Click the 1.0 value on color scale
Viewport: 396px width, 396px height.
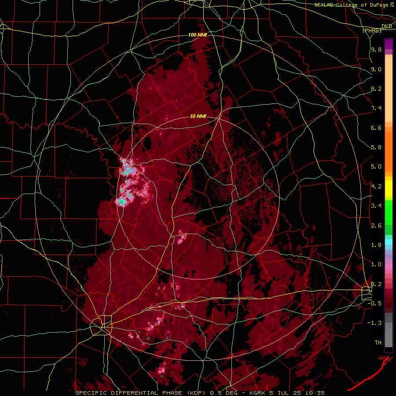point(376,264)
